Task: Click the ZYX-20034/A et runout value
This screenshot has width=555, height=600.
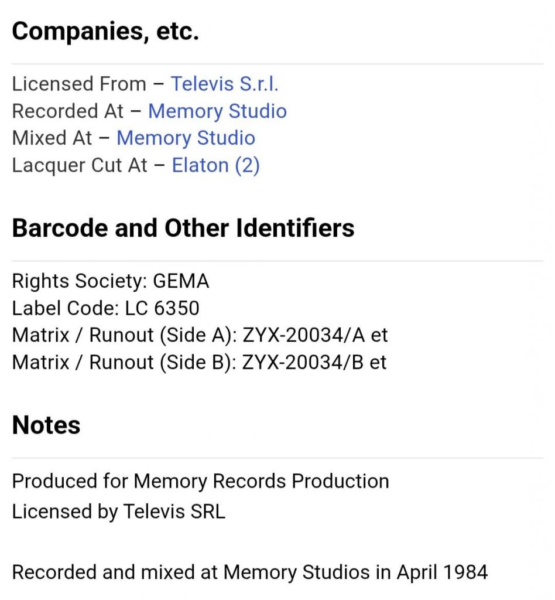Action: pyautogui.click(x=315, y=335)
